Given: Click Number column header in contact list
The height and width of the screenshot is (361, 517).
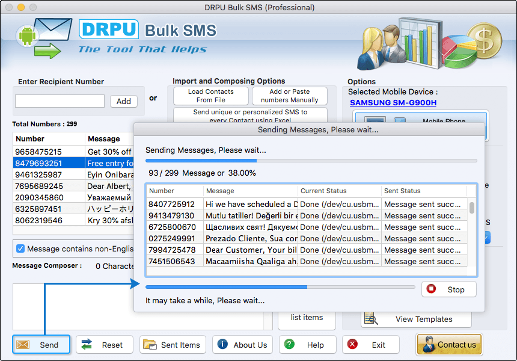Looking at the screenshot, I should pyautogui.click(x=49, y=138).
